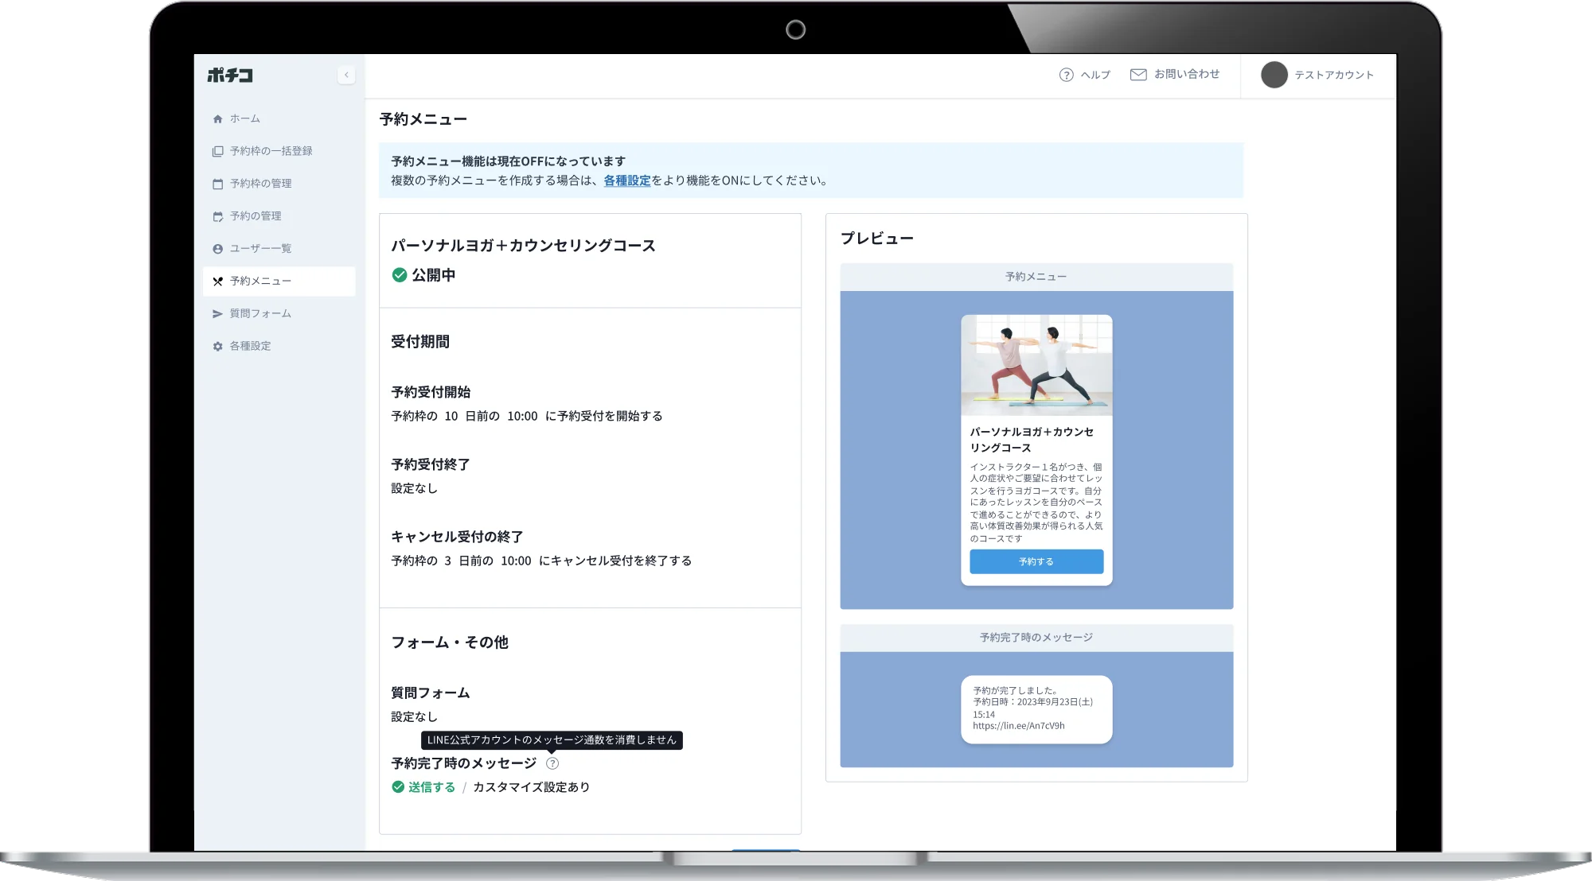Viewport: 1592px width, 881px height.
Task: Click the 予約メニュー utensils icon
Action: [217, 281]
